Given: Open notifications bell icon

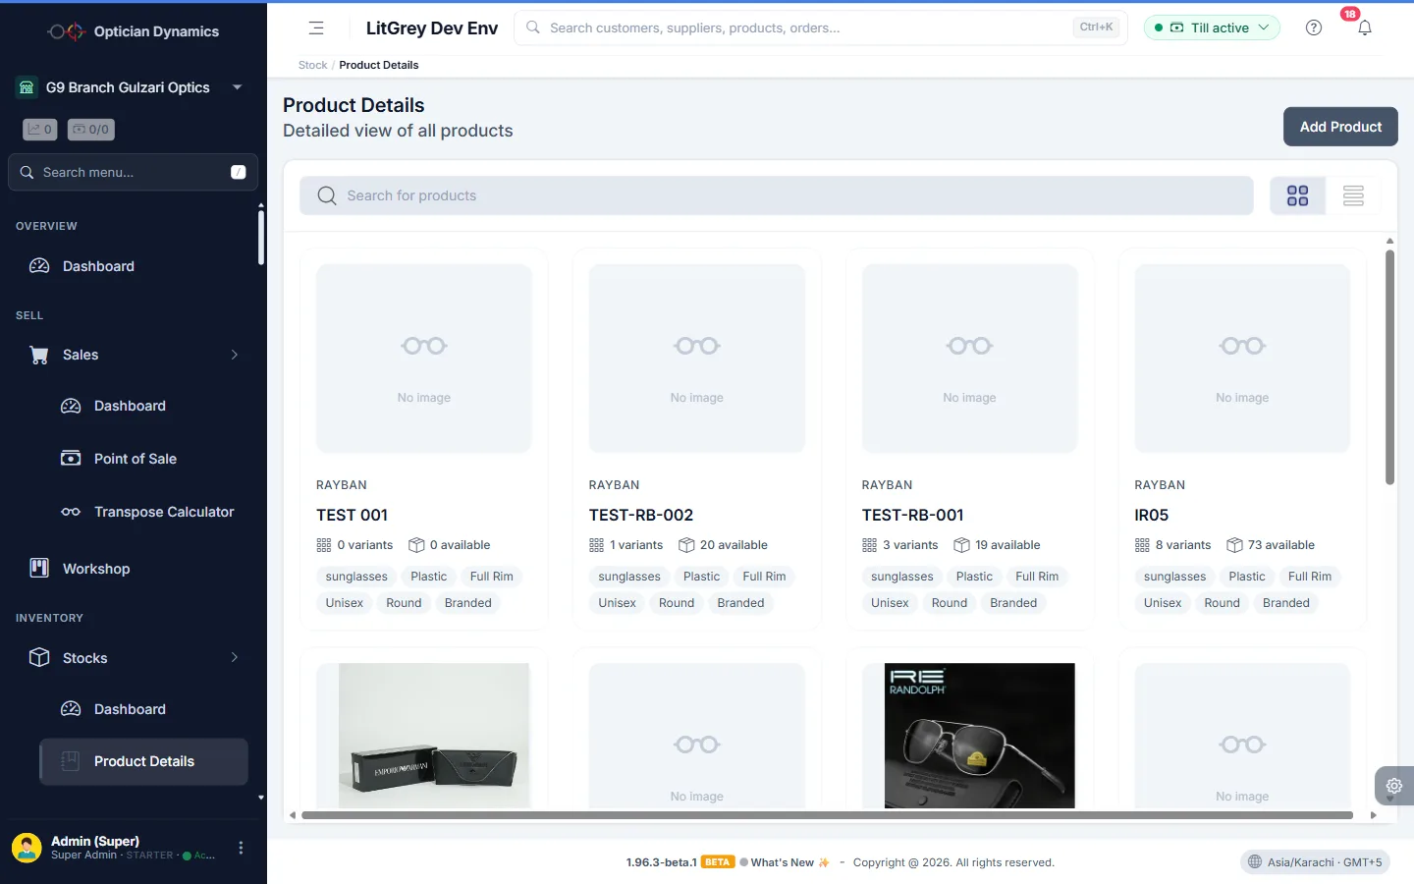Looking at the screenshot, I should coord(1365,28).
